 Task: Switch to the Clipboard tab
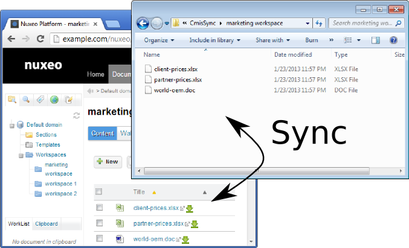point(46,224)
